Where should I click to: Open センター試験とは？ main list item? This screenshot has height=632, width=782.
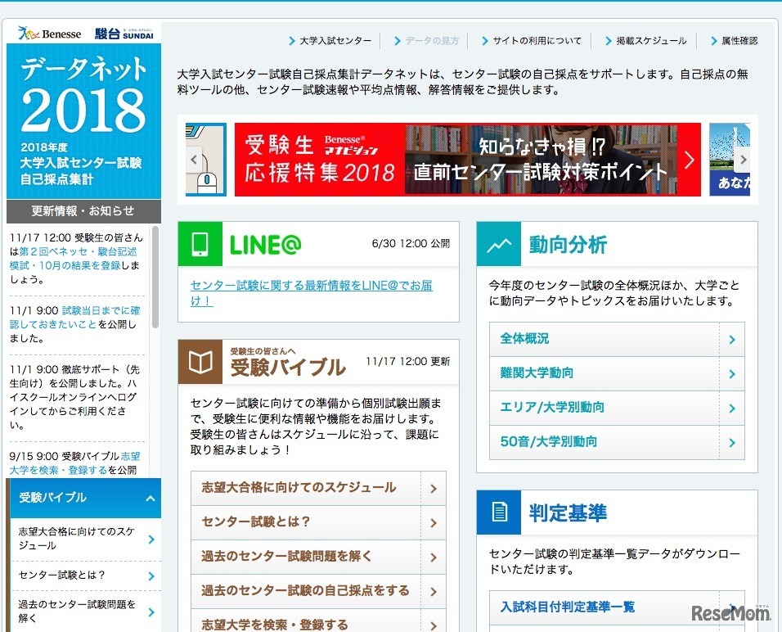[318, 522]
